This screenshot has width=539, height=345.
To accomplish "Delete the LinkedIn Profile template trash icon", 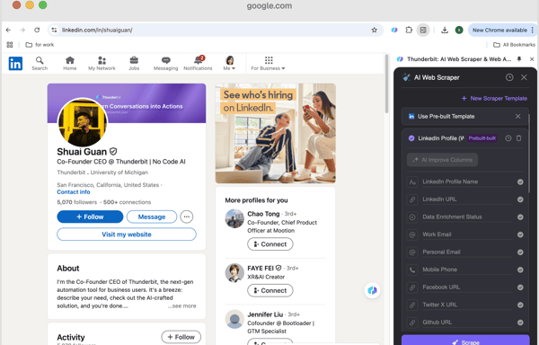I will pyautogui.click(x=518, y=138).
